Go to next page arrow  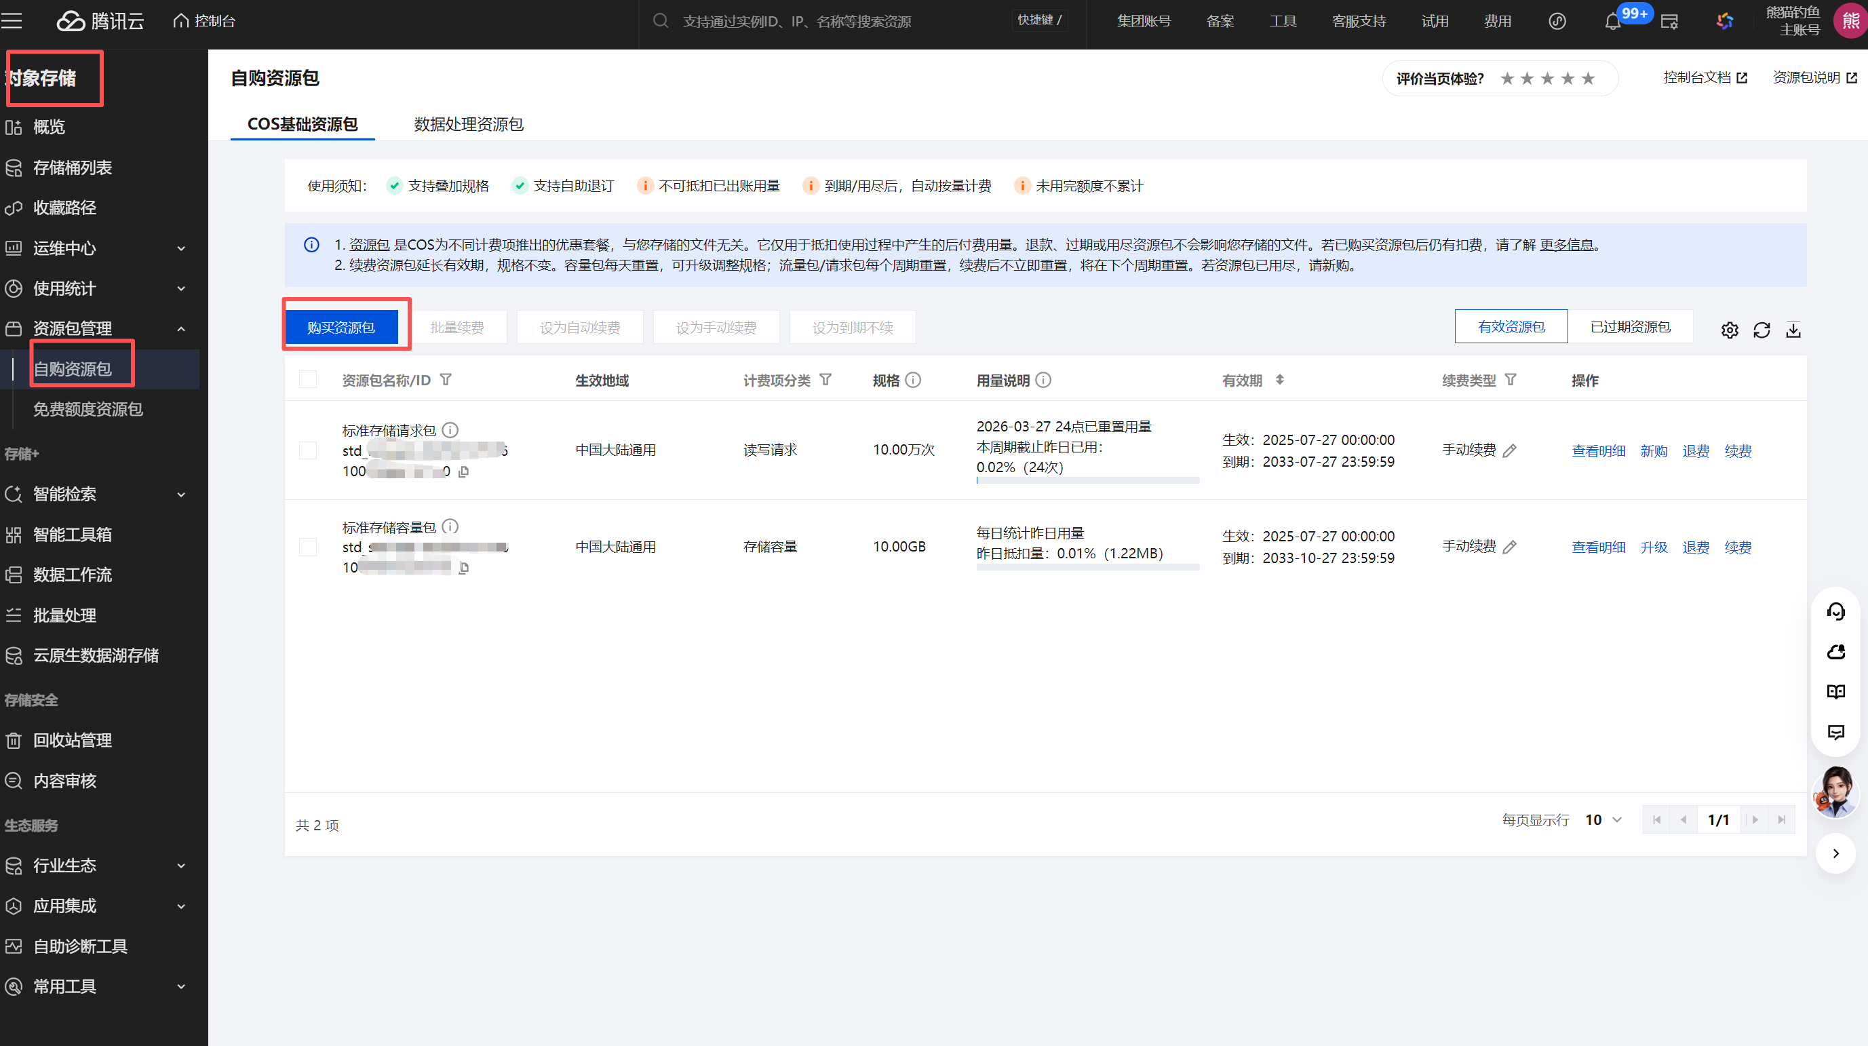point(1755,819)
